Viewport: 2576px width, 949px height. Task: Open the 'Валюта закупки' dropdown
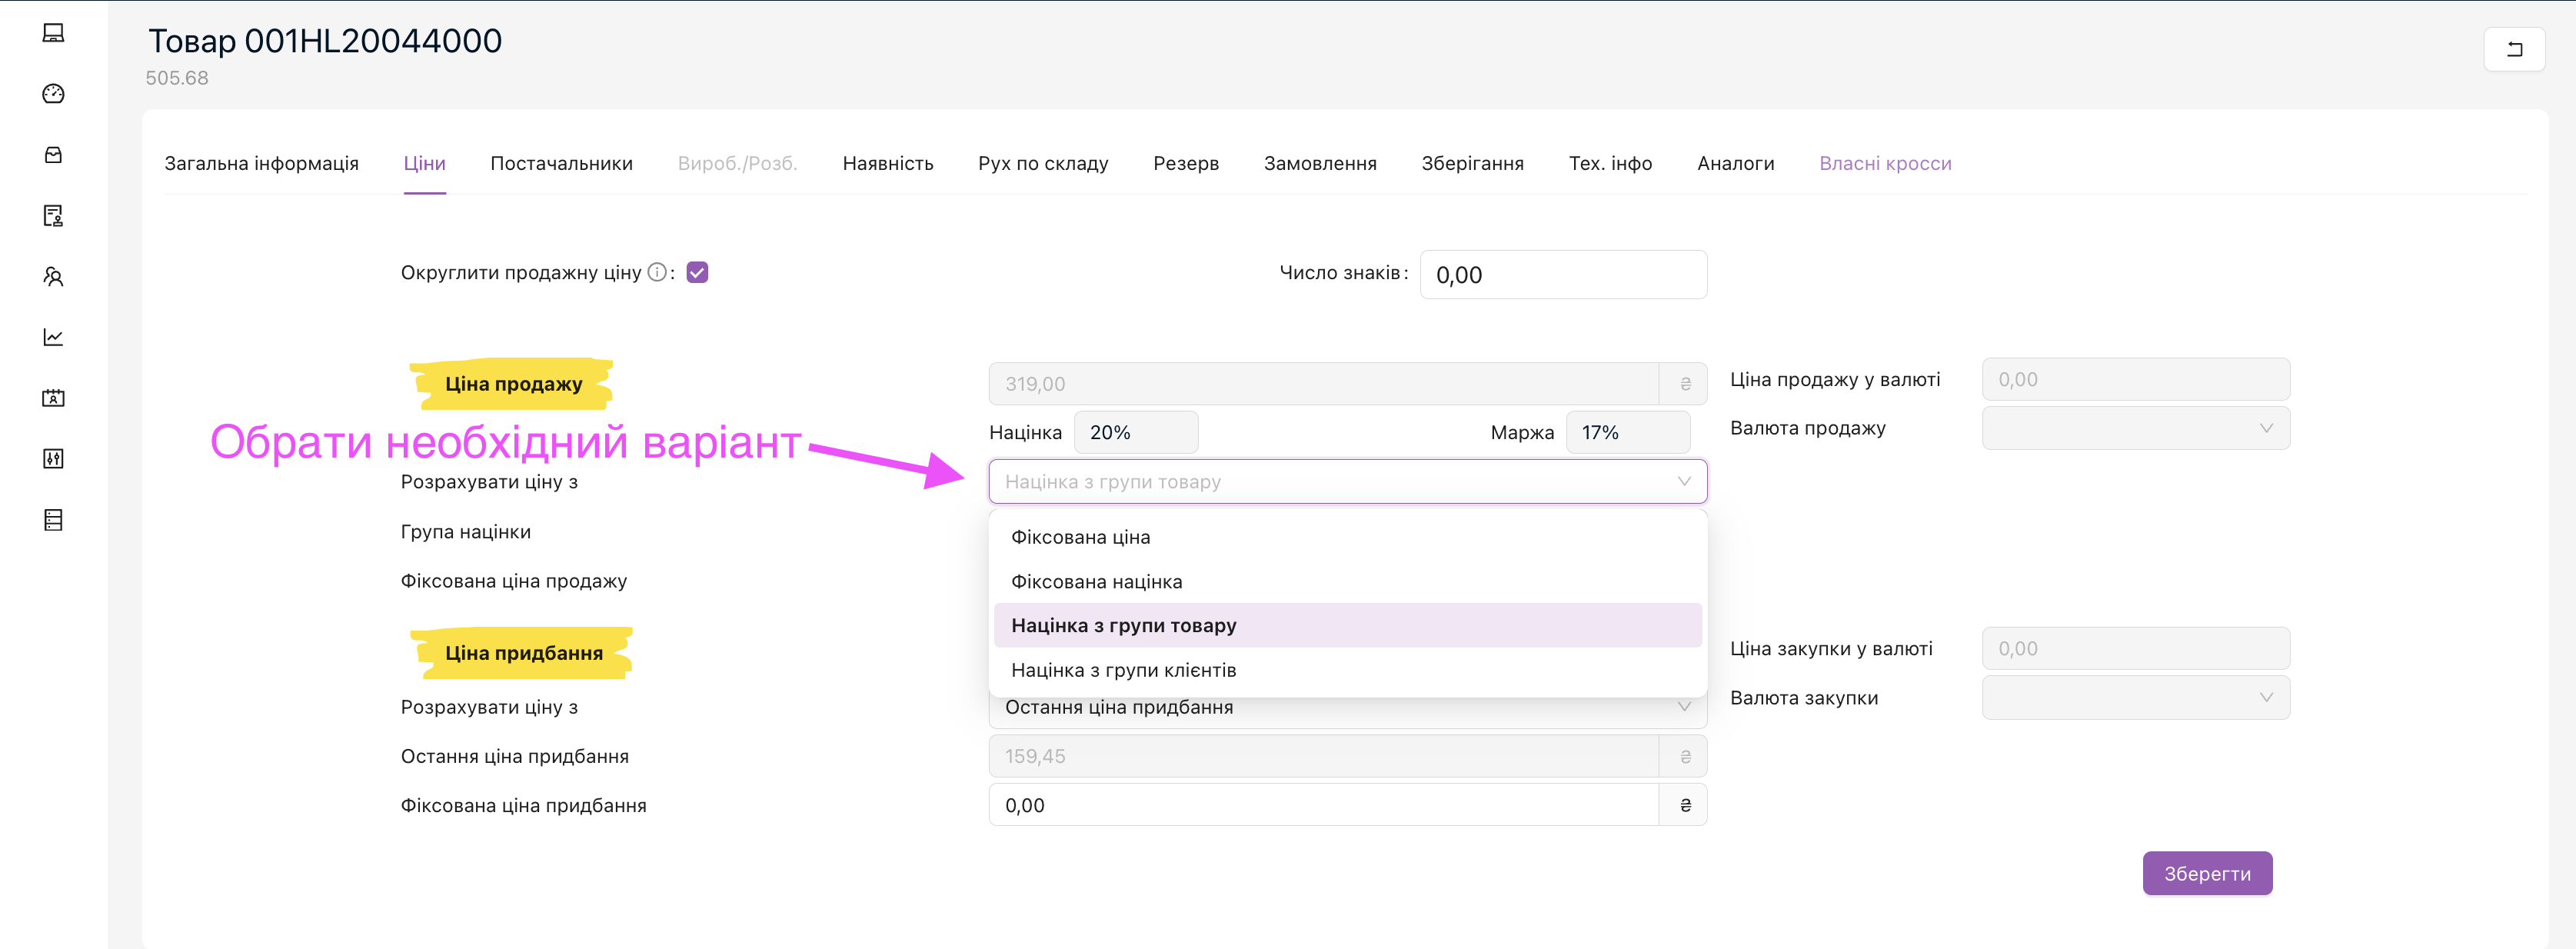(2135, 698)
